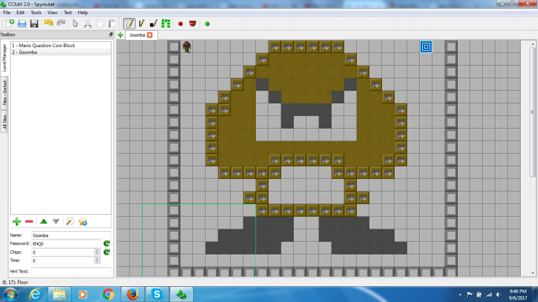The width and height of the screenshot is (538, 302).
Task: Copy selection using the toolbar copy icon
Action: click(100, 23)
